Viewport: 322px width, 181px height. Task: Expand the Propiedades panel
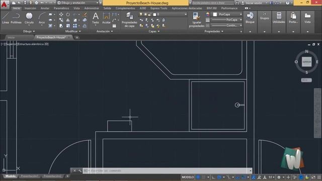coord(214,31)
